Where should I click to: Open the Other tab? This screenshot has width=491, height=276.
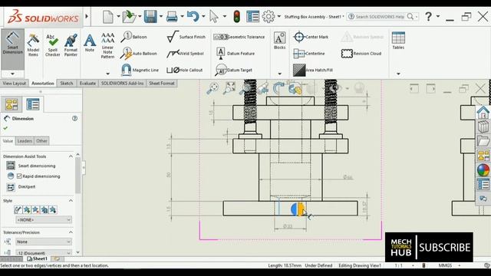[x=41, y=141]
